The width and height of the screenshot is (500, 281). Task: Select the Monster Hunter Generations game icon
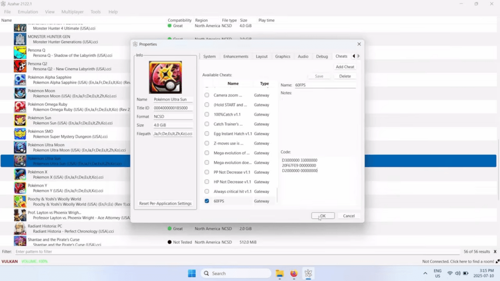click(20, 39)
